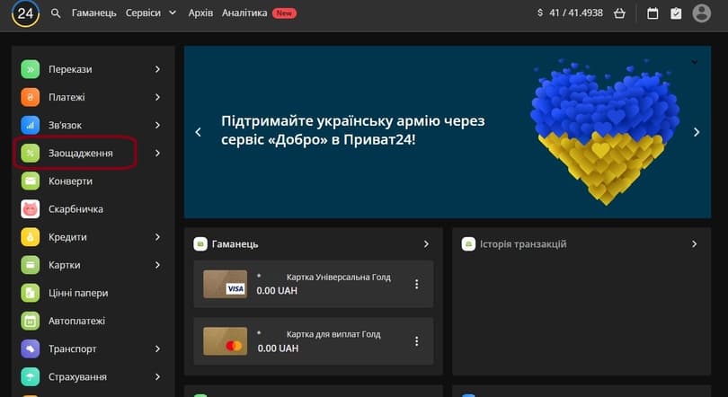This screenshot has height=397, width=728.
Task: Expand the Страхування submenu arrow
Action: coord(157,377)
